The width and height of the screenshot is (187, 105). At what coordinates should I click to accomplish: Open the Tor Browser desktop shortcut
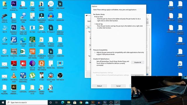[x=32, y=65]
